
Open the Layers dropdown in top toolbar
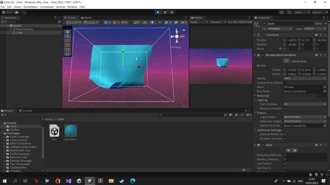pyautogui.click(x=302, y=12)
